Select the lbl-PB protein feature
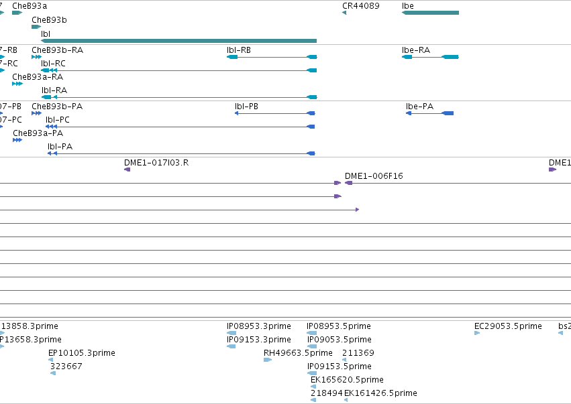This screenshot has width=571, height=404. 275,113
